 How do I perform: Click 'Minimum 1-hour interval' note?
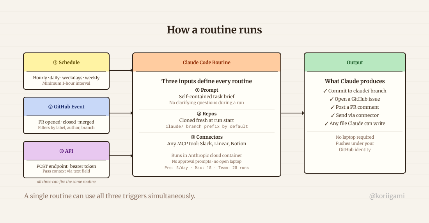click(66, 84)
